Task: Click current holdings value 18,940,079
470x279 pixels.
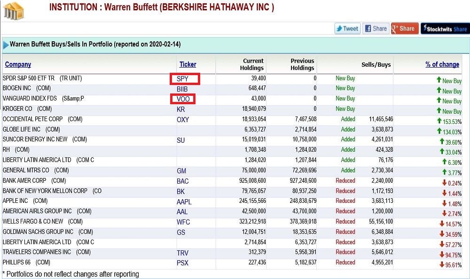Action: tap(254, 109)
